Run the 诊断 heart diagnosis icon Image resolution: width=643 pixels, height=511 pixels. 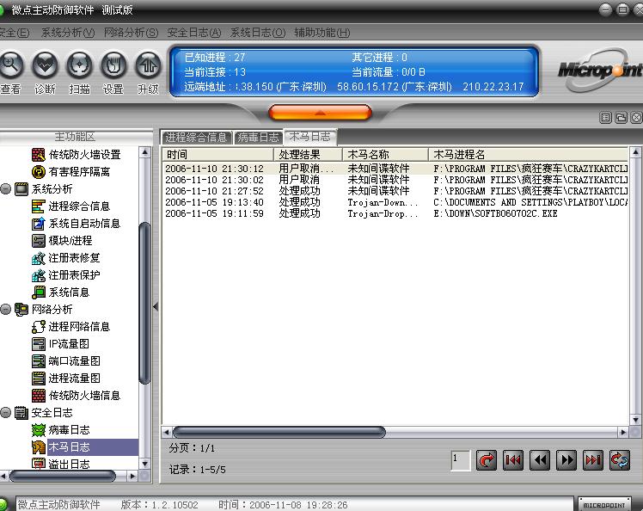pos(45,65)
